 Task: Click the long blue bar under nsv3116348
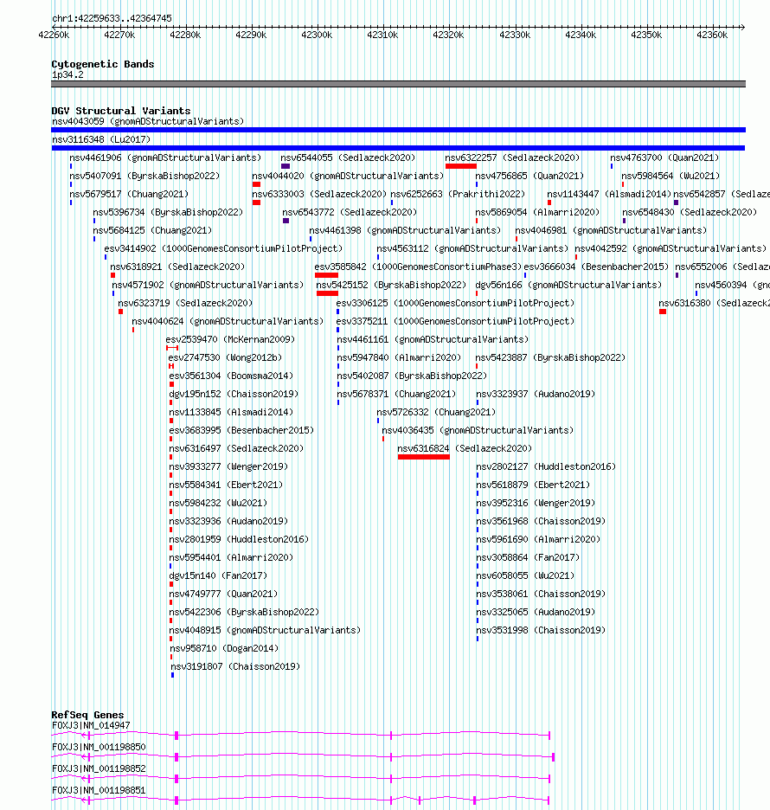pos(398,148)
